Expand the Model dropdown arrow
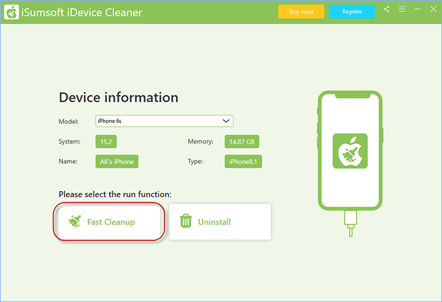The height and width of the screenshot is (302, 442). tap(226, 121)
